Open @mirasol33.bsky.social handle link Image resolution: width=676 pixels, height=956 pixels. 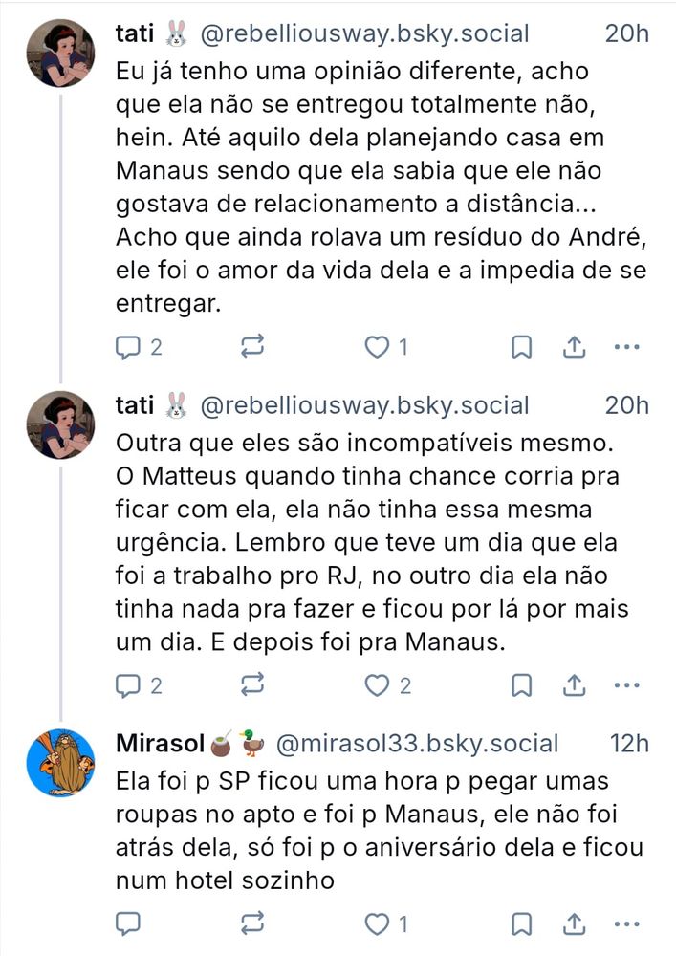[x=417, y=743]
